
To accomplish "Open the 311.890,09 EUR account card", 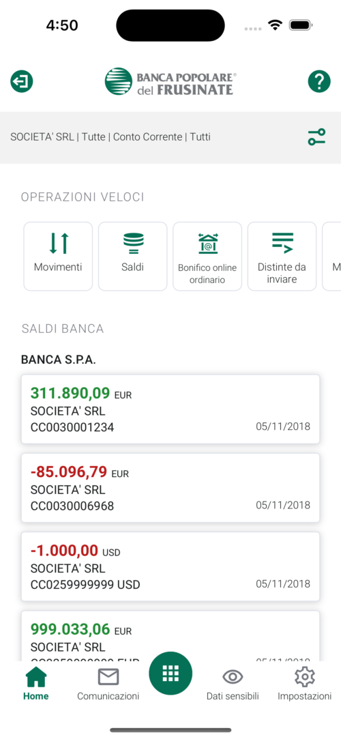I will [170, 409].
